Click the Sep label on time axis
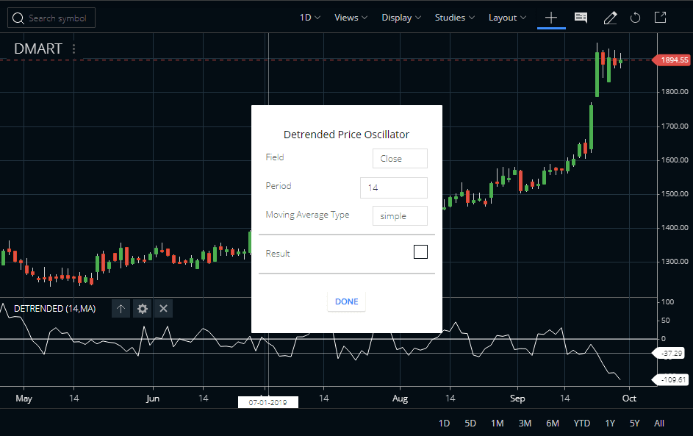The width and height of the screenshot is (693, 436). tap(517, 399)
